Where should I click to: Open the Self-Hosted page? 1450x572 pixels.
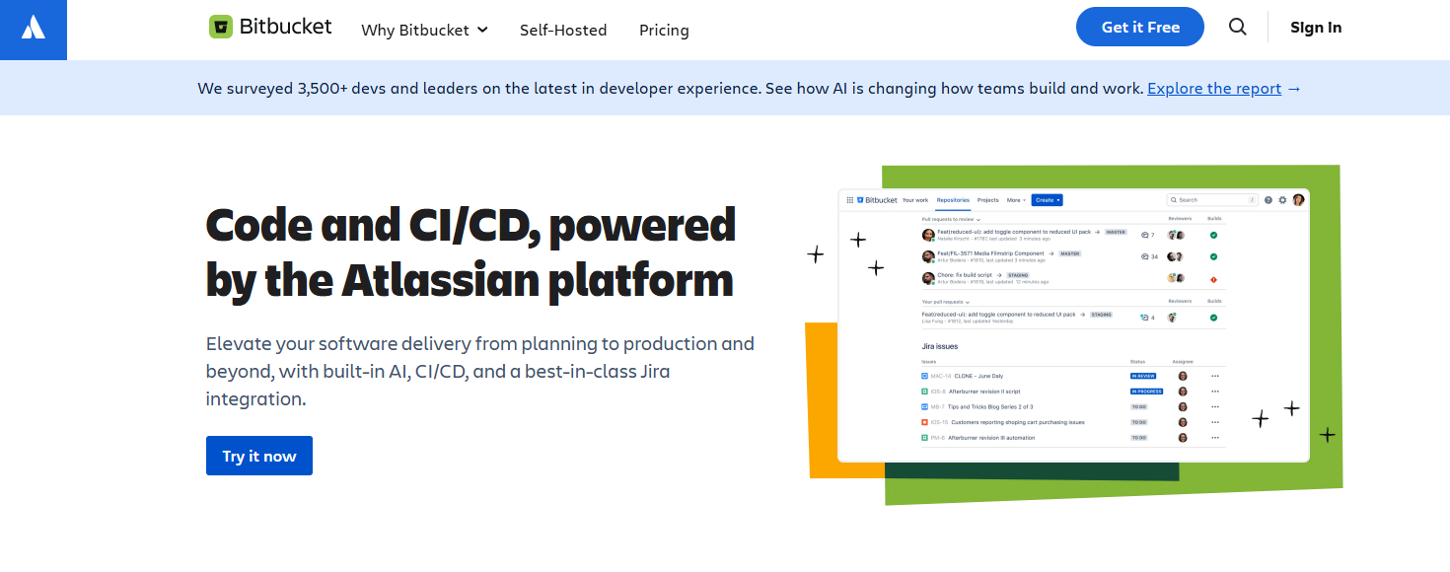coord(563,30)
